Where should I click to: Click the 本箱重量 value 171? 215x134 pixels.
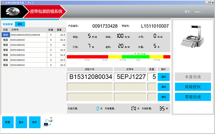coord(134,109)
